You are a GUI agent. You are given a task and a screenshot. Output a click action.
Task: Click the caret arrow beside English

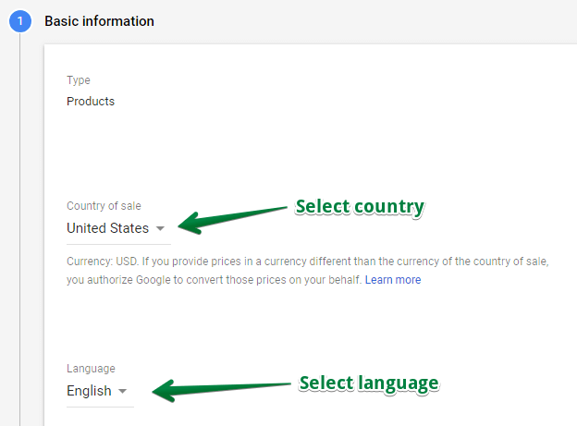123,391
